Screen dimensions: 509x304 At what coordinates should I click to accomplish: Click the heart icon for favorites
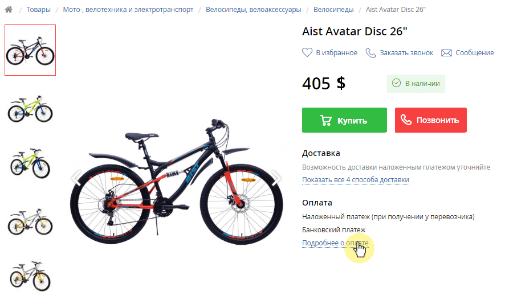307,52
